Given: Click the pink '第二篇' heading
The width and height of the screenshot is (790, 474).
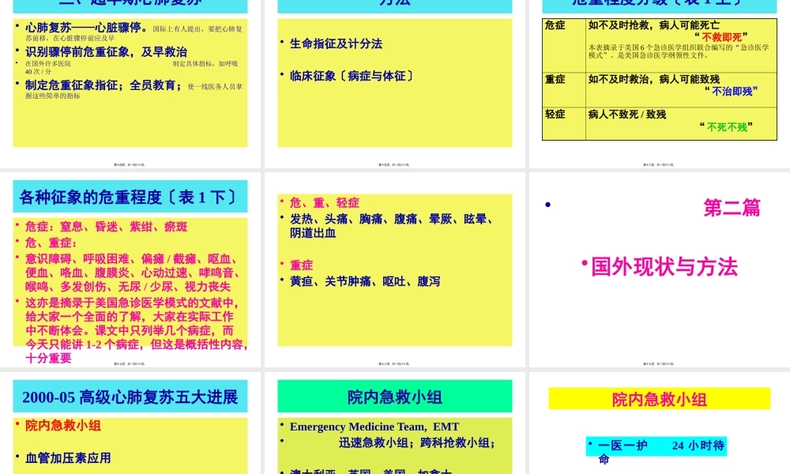Looking at the screenshot, I should click(x=732, y=208).
